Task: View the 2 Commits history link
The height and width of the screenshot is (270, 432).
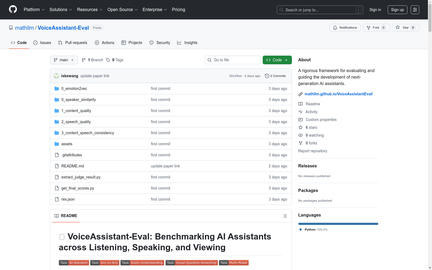Action: coord(275,76)
